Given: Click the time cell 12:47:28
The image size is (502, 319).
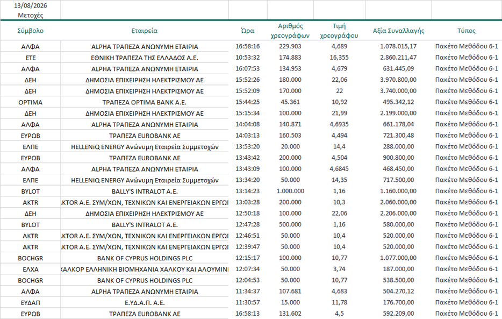Looking at the screenshot, I should click(x=247, y=224).
